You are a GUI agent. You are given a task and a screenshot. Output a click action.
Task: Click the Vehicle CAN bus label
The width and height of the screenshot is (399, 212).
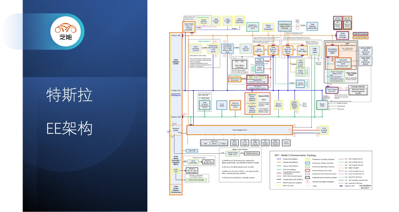[176, 35]
